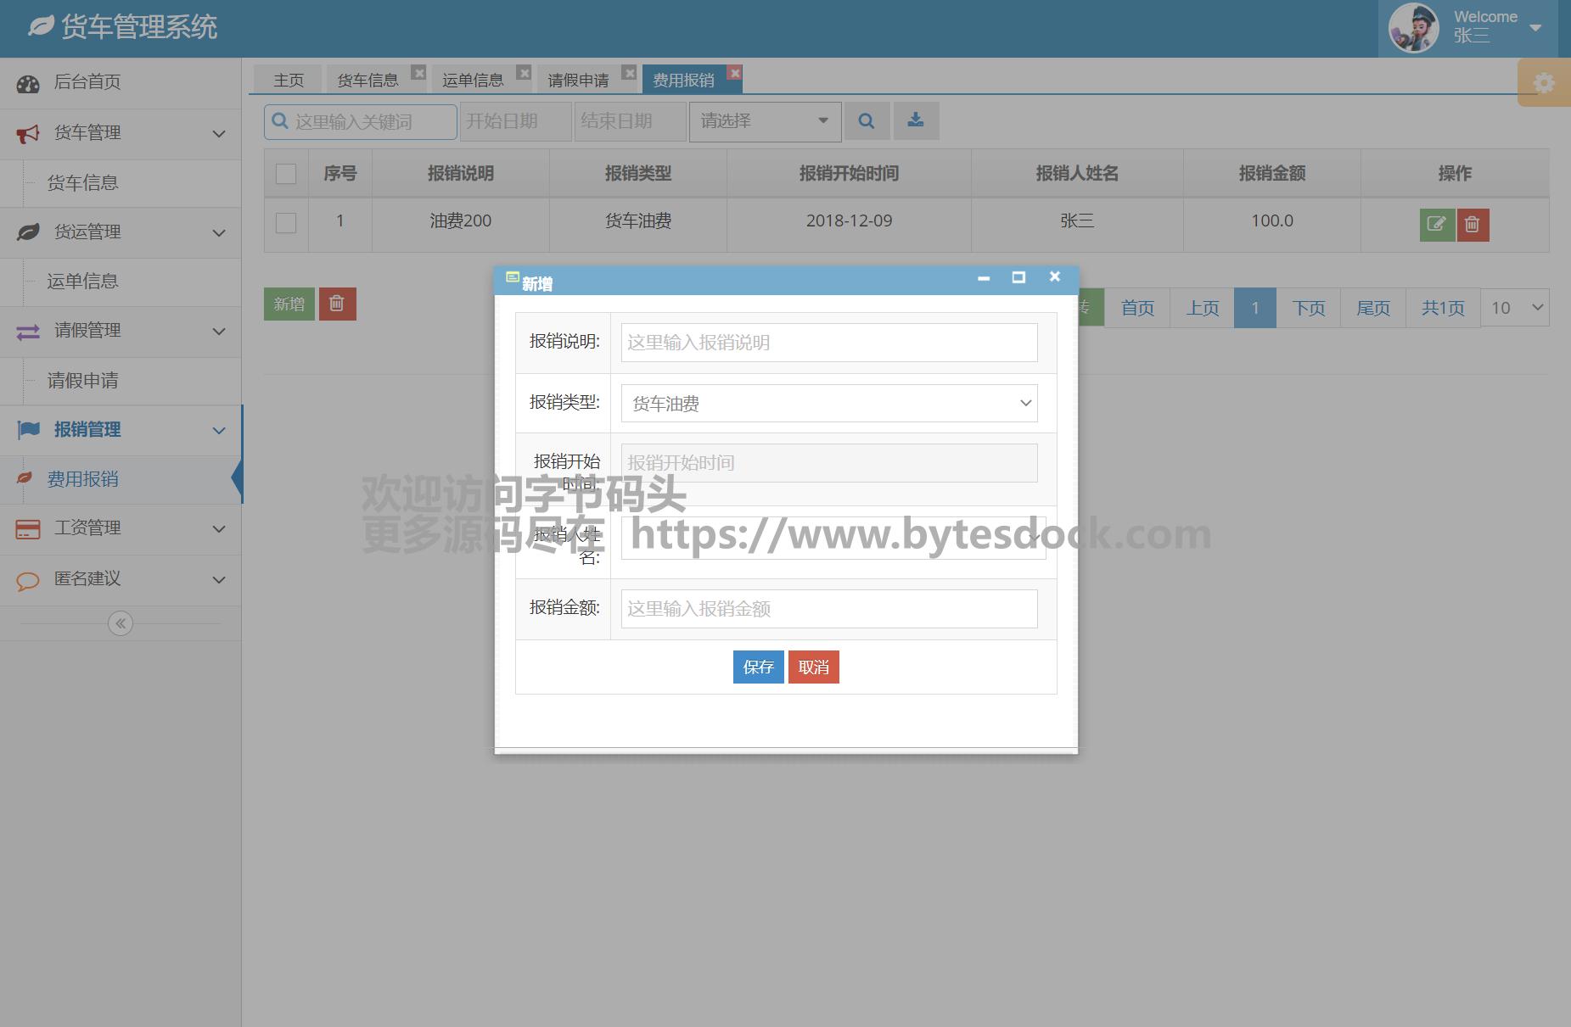1571x1027 pixels.
Task: Open page size dropdown showing 10
Action: point(1514,308)
